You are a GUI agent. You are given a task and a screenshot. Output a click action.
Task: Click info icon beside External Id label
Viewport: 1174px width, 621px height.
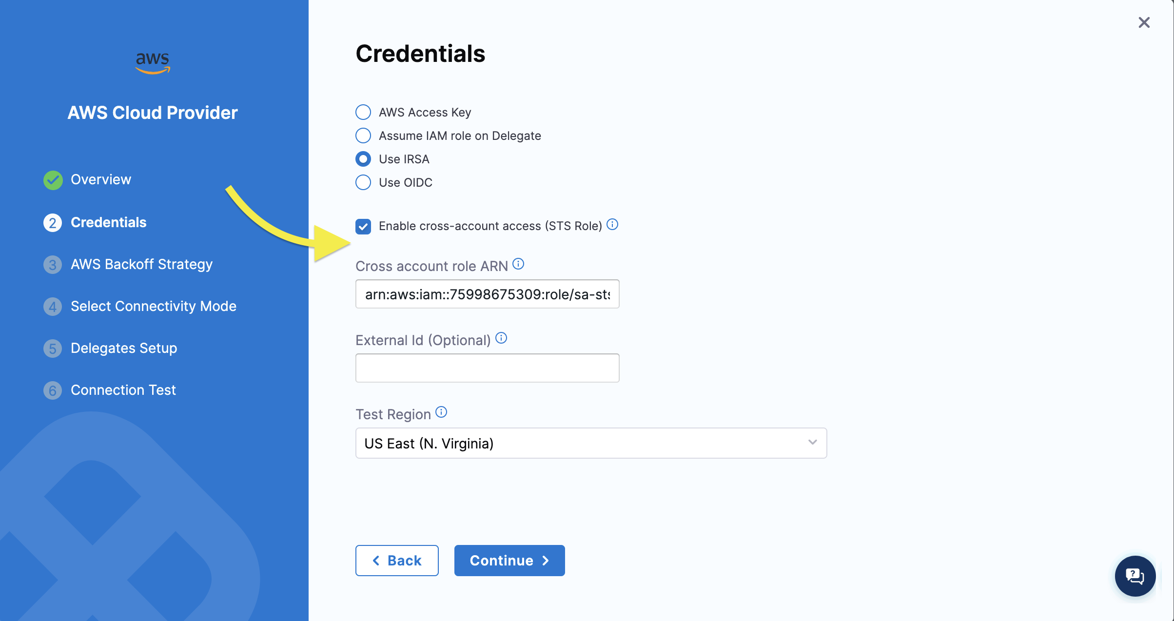click(501, 338)
